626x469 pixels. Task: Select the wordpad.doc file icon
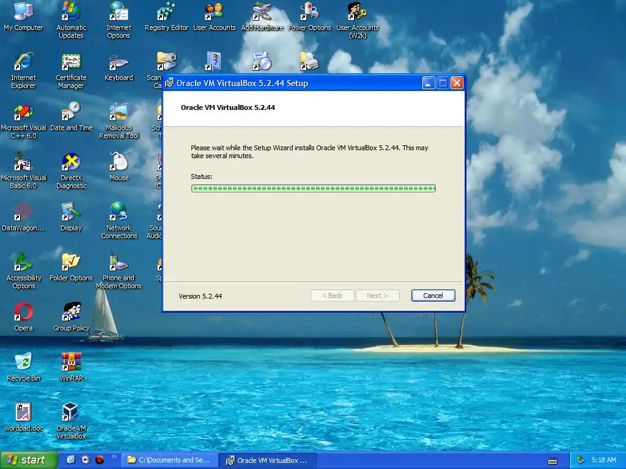(23, 416)
